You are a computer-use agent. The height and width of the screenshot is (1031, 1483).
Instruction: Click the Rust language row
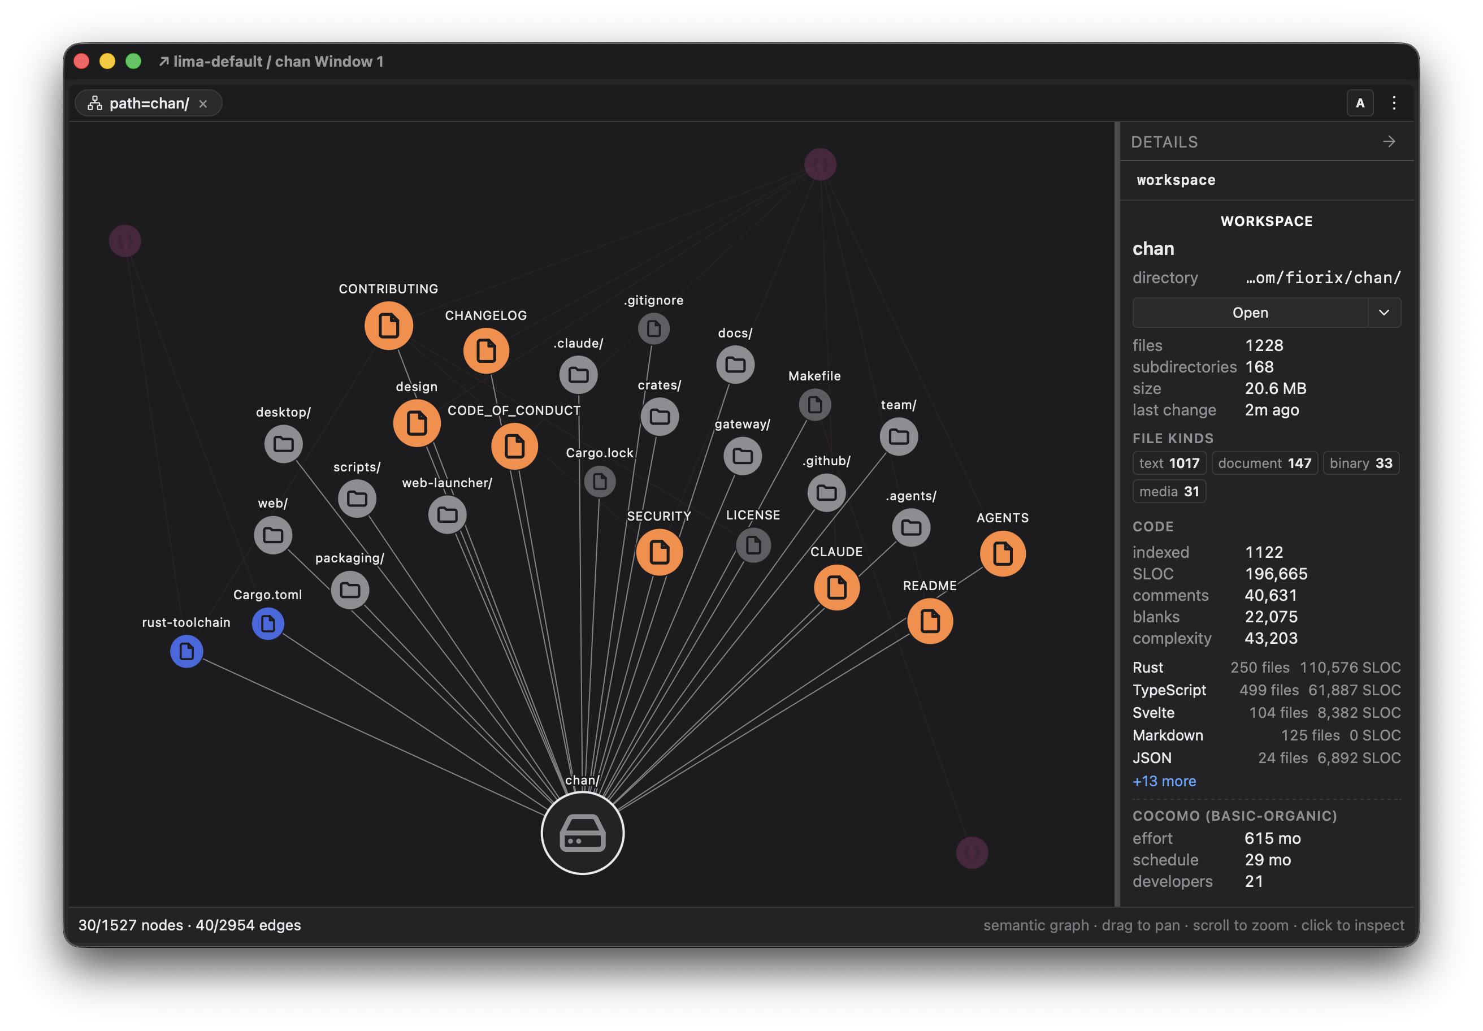[x=1266, y=668]
